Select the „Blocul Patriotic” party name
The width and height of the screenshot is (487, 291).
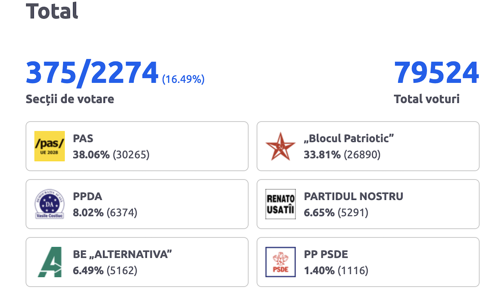[x=349, y=138]
